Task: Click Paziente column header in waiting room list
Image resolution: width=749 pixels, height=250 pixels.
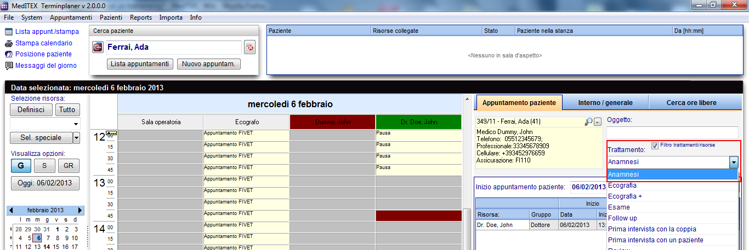Action: tap(318, 31)
